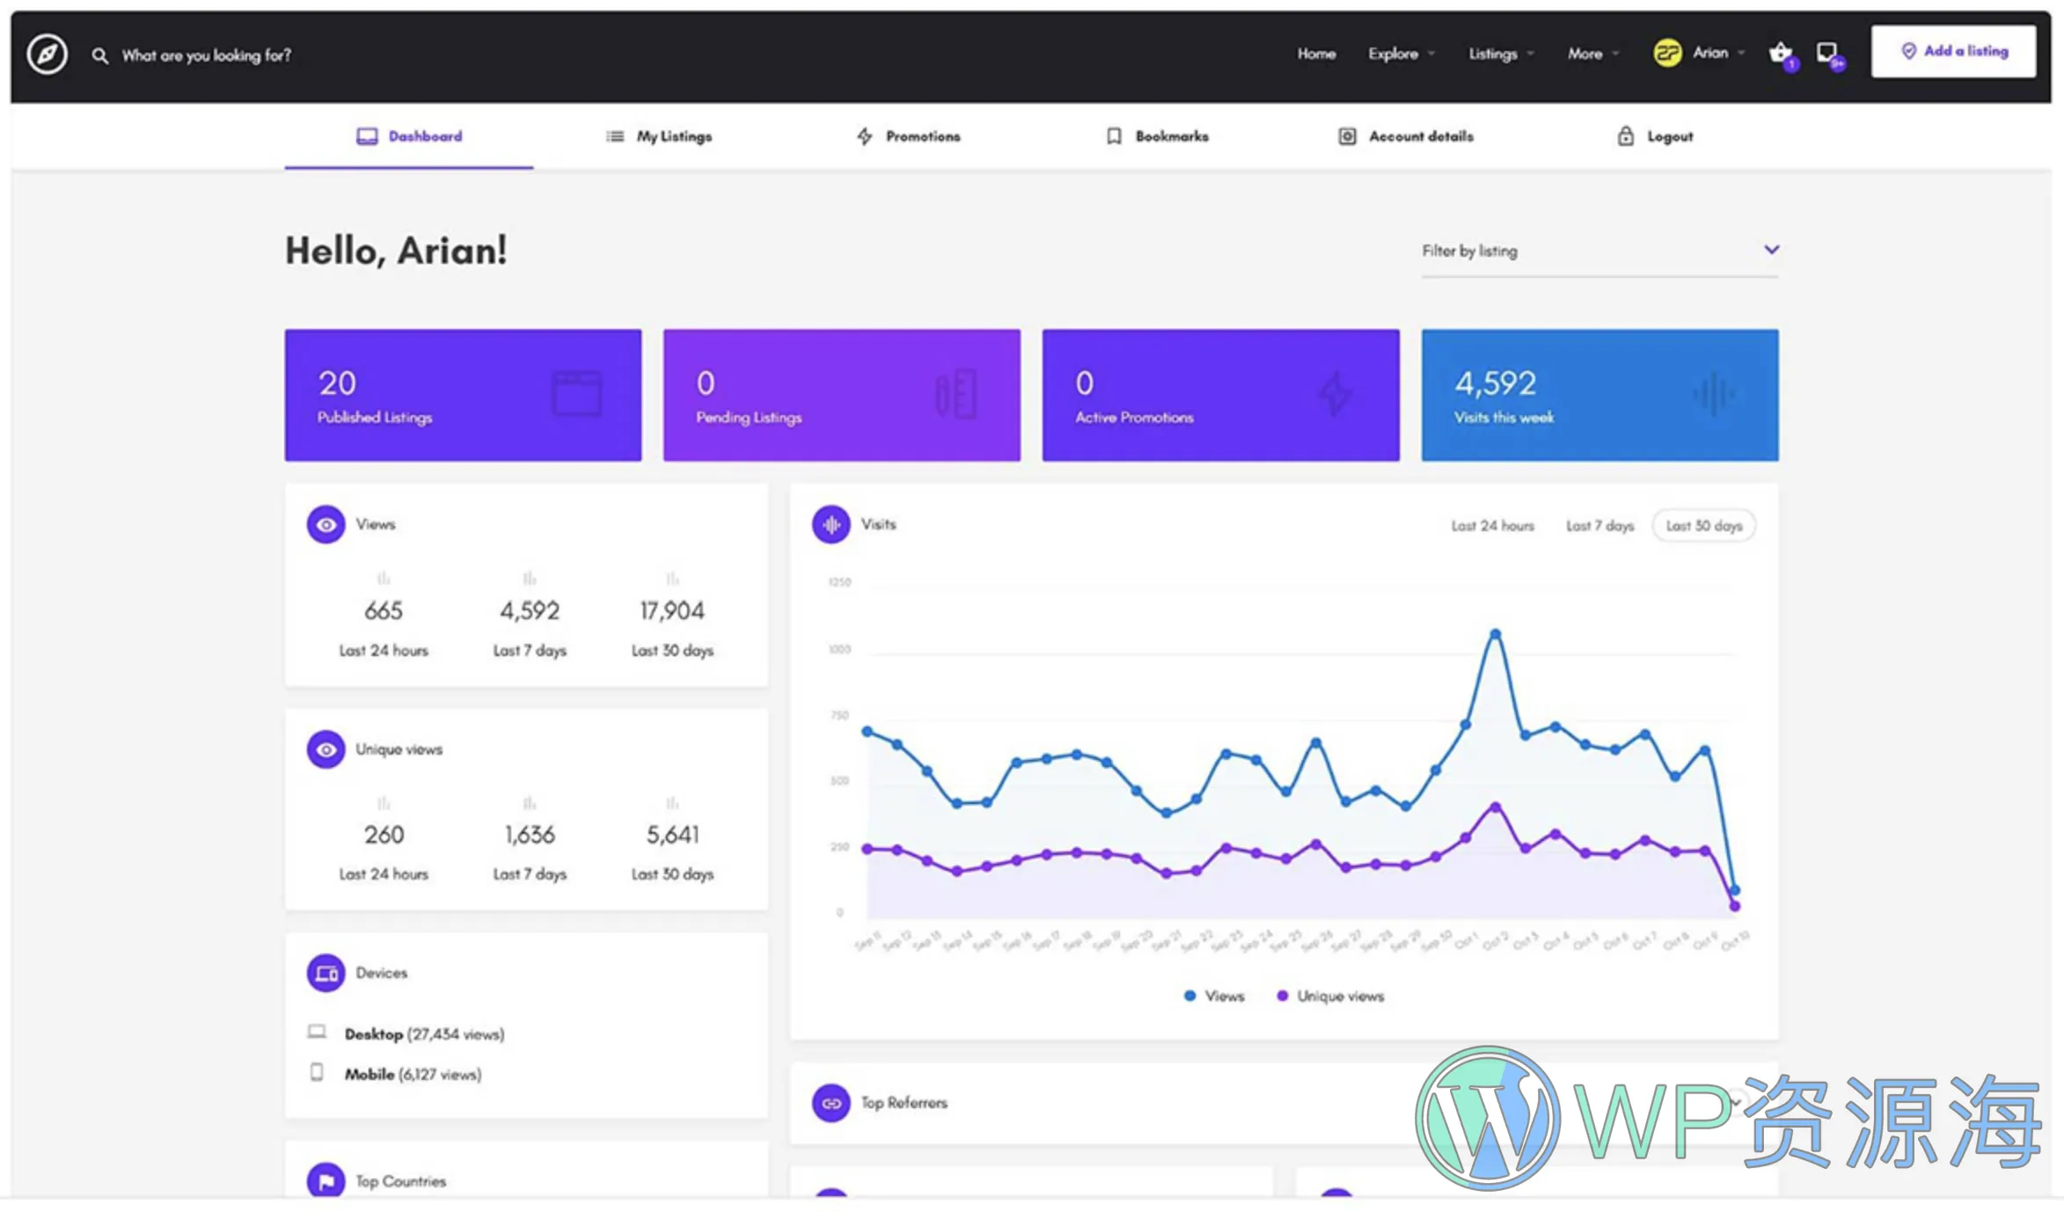2064x1212 pixels.
Task: Open the 0 Pending Listings card
Action: (842, 395)
